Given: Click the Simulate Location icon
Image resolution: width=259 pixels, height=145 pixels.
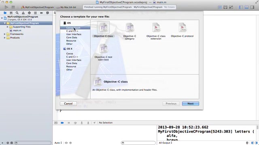Looking at the screenshot, I should [94, 123].
